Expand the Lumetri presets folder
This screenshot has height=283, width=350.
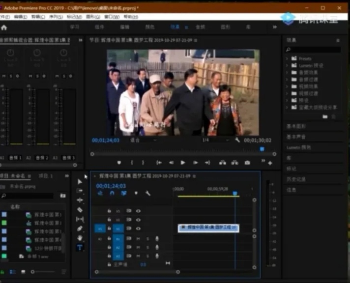point(288,65)
